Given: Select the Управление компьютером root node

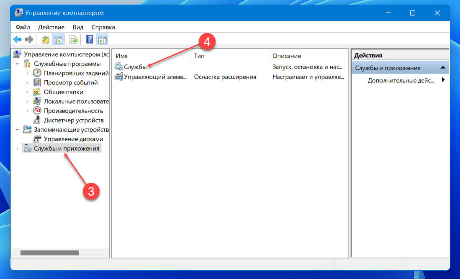Looking at the screenshot, I should 66,54.
